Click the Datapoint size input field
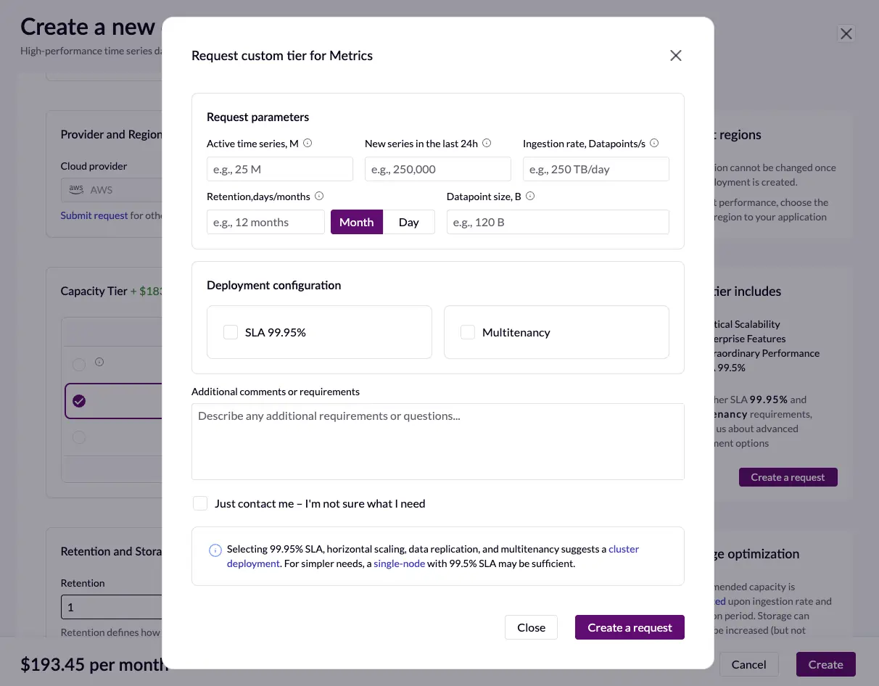Viewport: 879px width, 686px height. coord(557,223)
